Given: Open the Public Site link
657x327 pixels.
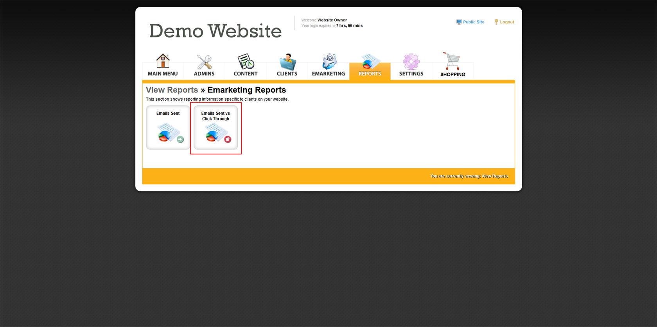Looking at the screenshot, I should coord(473,22).
